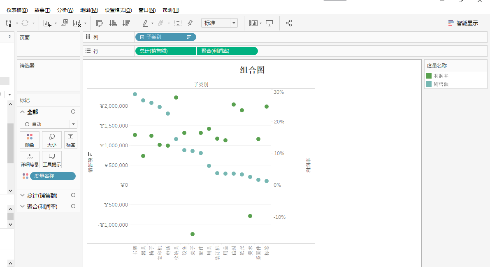Click 销售额 teal legend color swatch
490x267 pixels.
429,84
